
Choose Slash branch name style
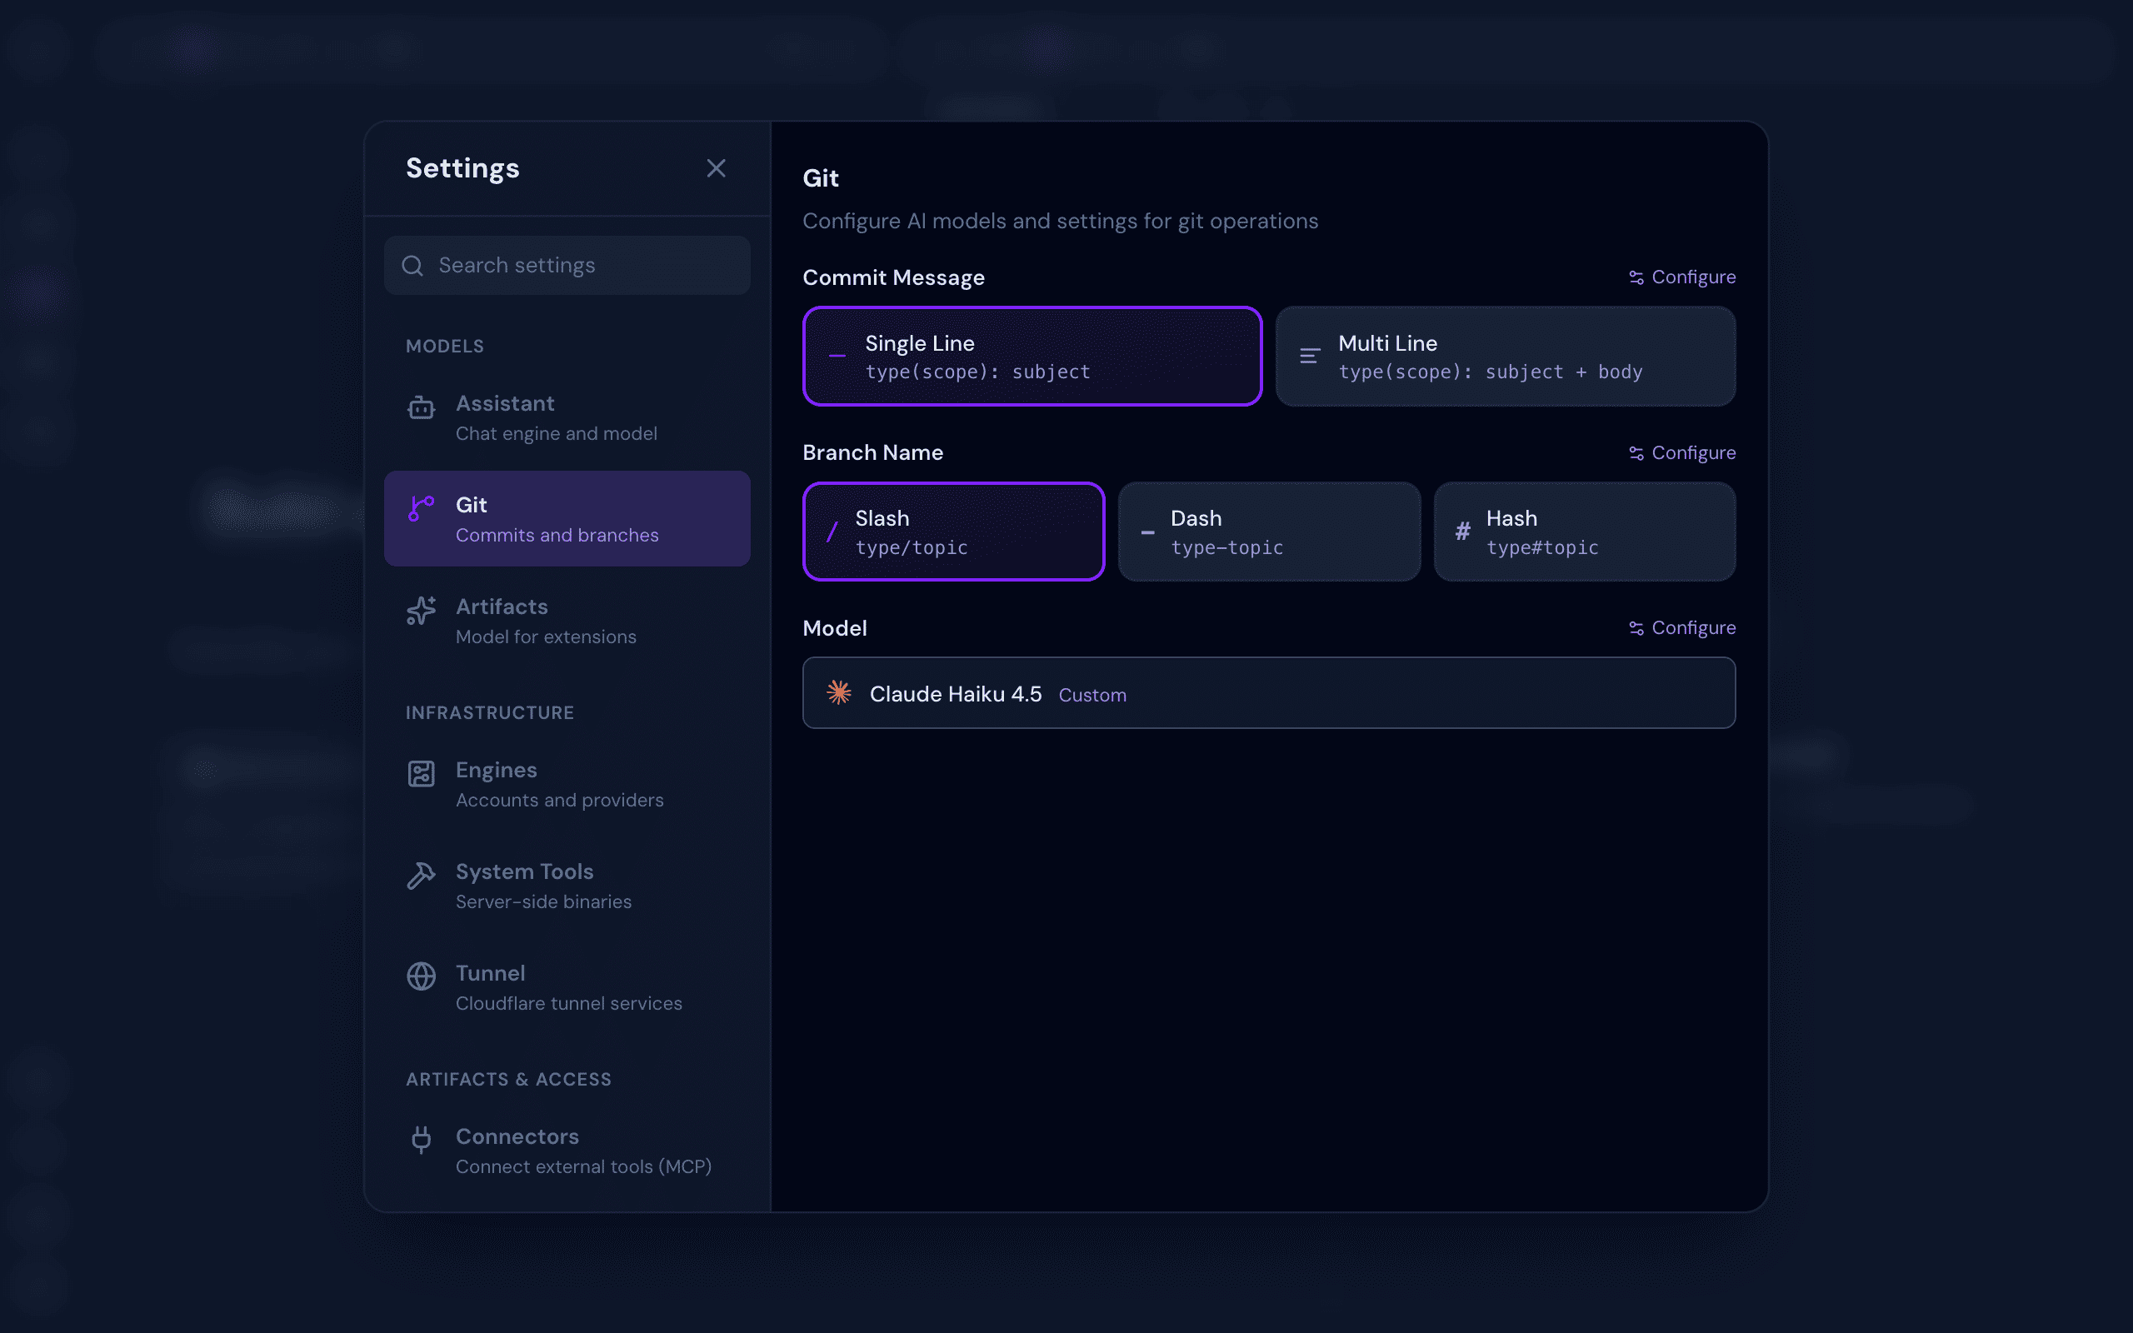tap(954, 532)
